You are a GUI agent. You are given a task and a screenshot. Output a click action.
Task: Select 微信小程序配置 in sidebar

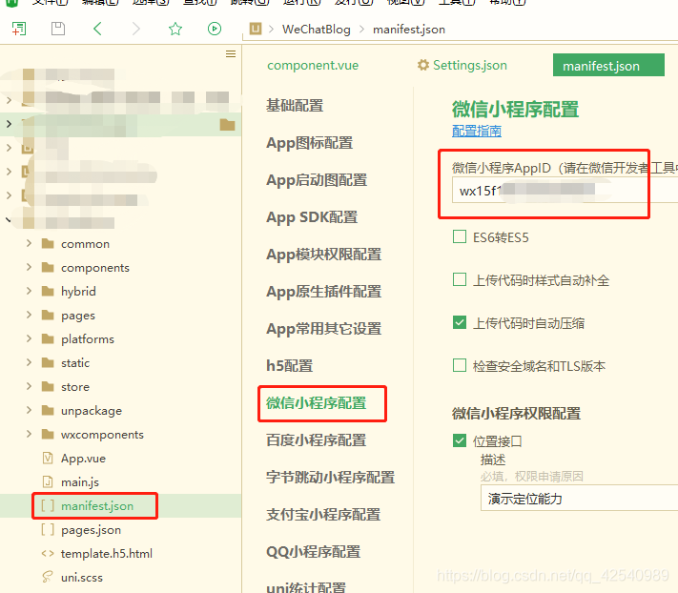pyautogui.click(x=316, y=403)
